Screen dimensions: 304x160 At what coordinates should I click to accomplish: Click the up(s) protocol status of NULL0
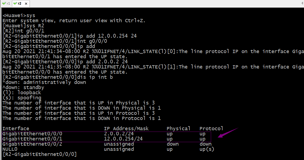207,149
